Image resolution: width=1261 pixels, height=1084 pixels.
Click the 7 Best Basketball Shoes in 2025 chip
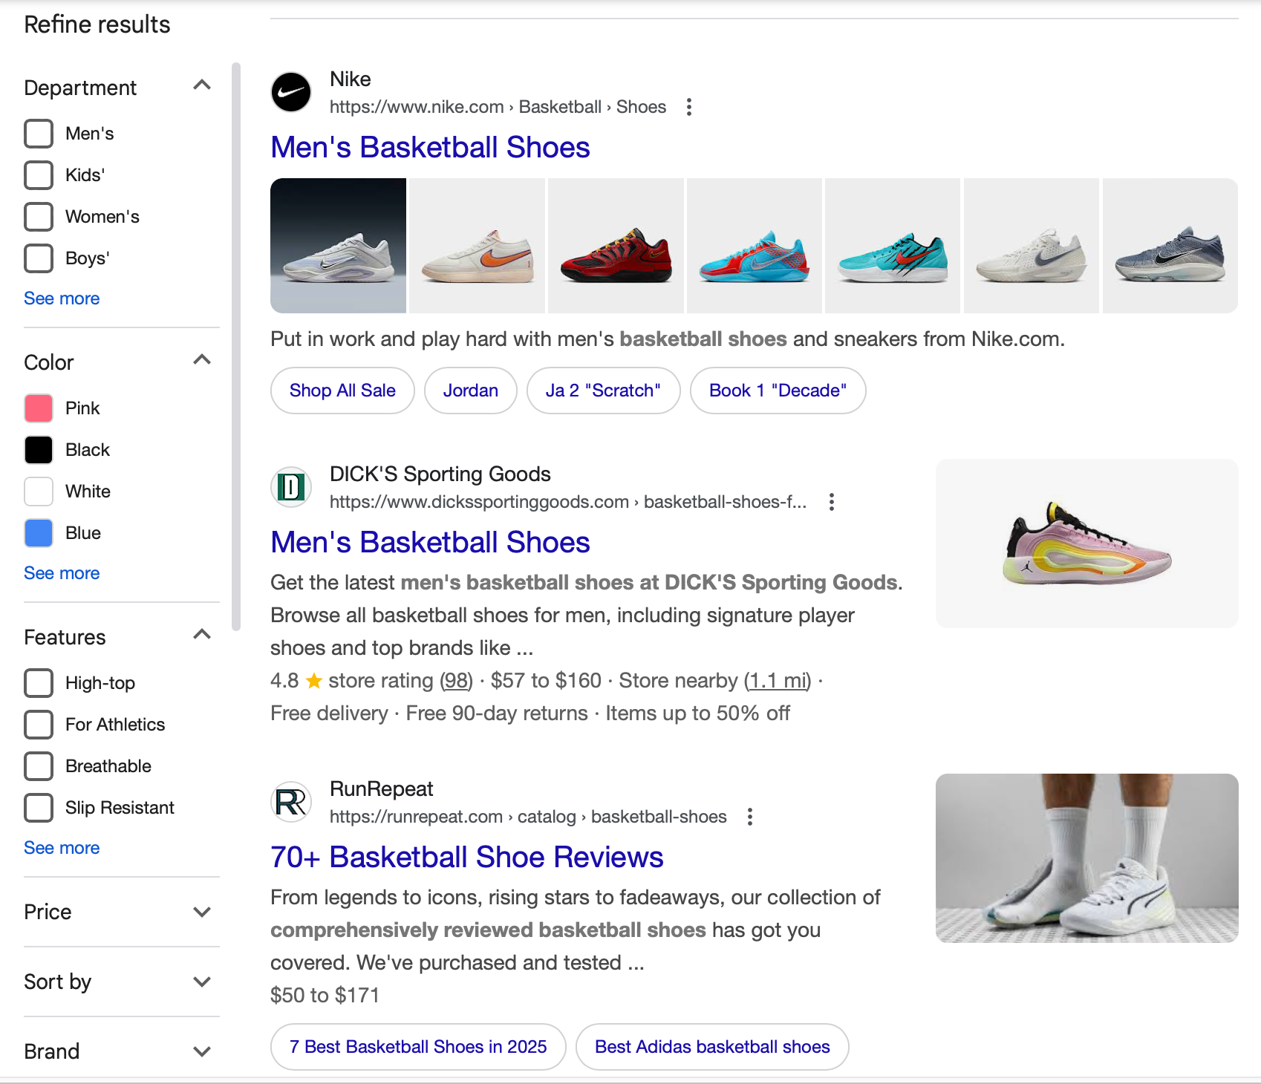pos(418,1047)
